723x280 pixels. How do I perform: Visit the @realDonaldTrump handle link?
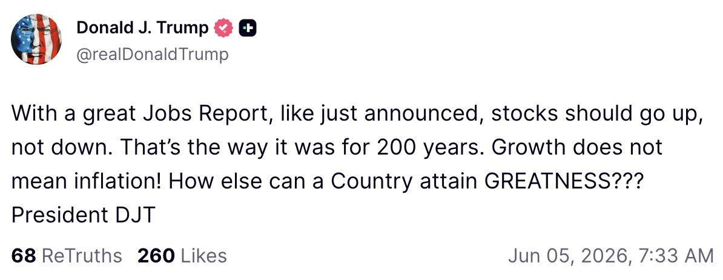[x=152, y=55]
